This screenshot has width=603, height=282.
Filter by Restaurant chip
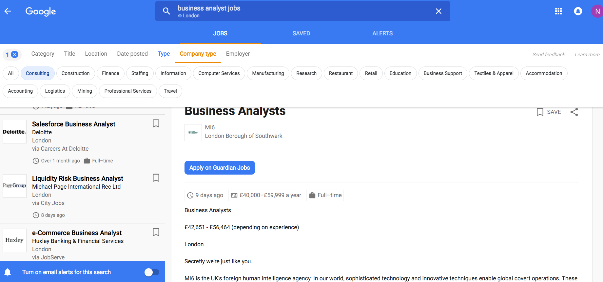pyautogui.click(x=341, y=73)
